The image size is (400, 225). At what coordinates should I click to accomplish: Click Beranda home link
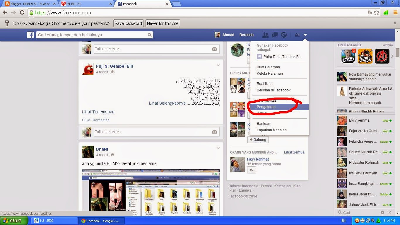247,35
